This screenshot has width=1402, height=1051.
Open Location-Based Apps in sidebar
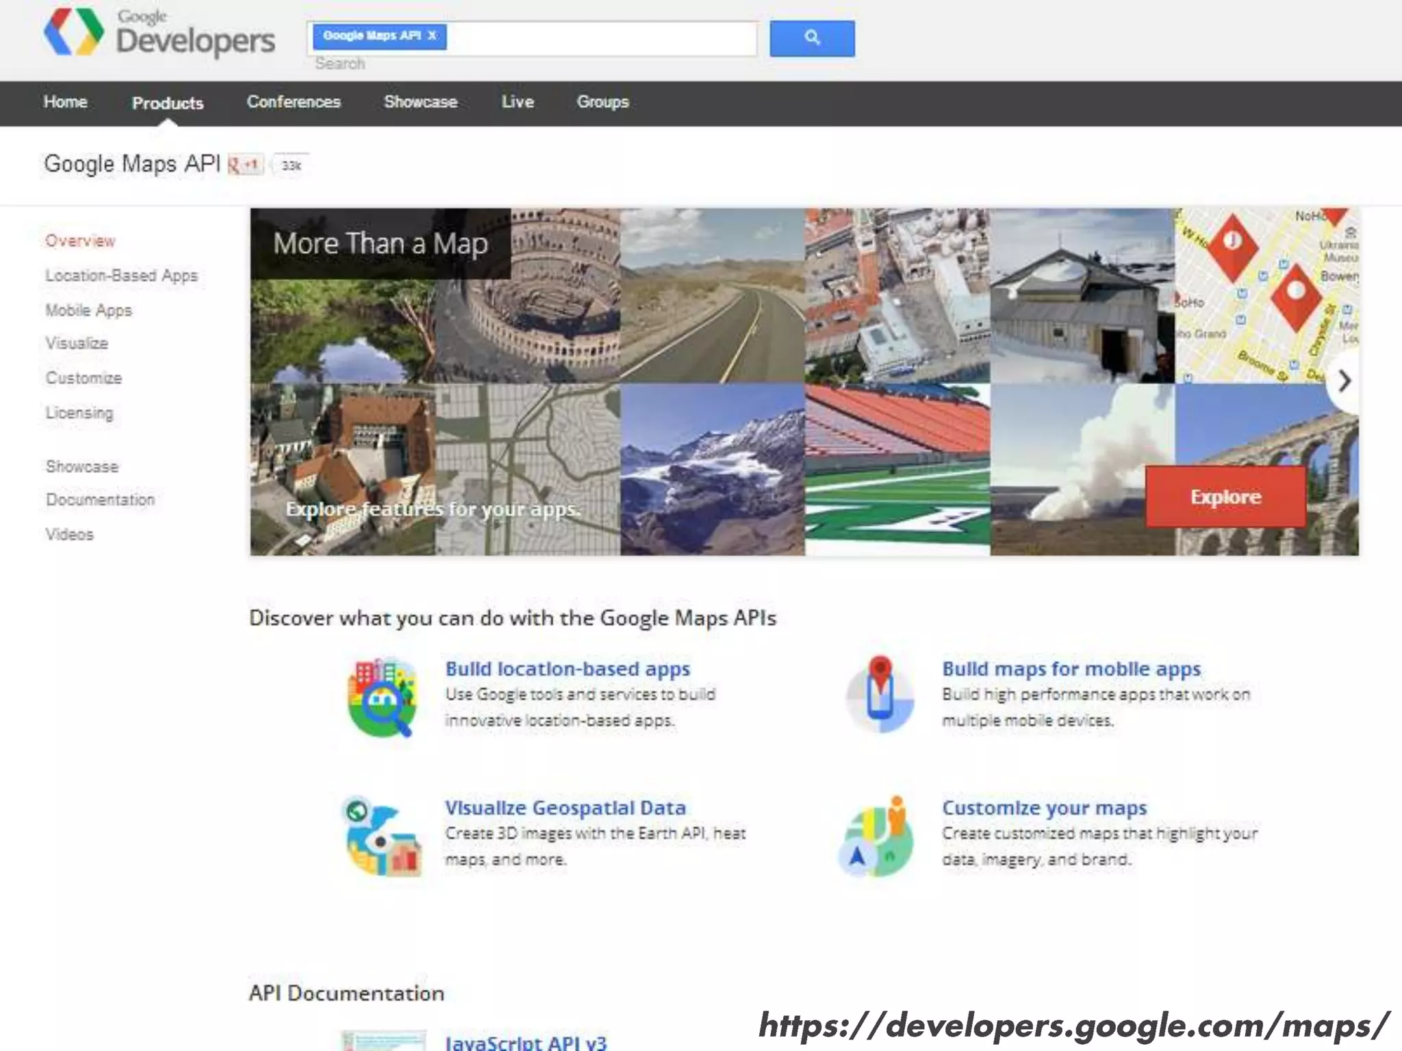(121, 276)
